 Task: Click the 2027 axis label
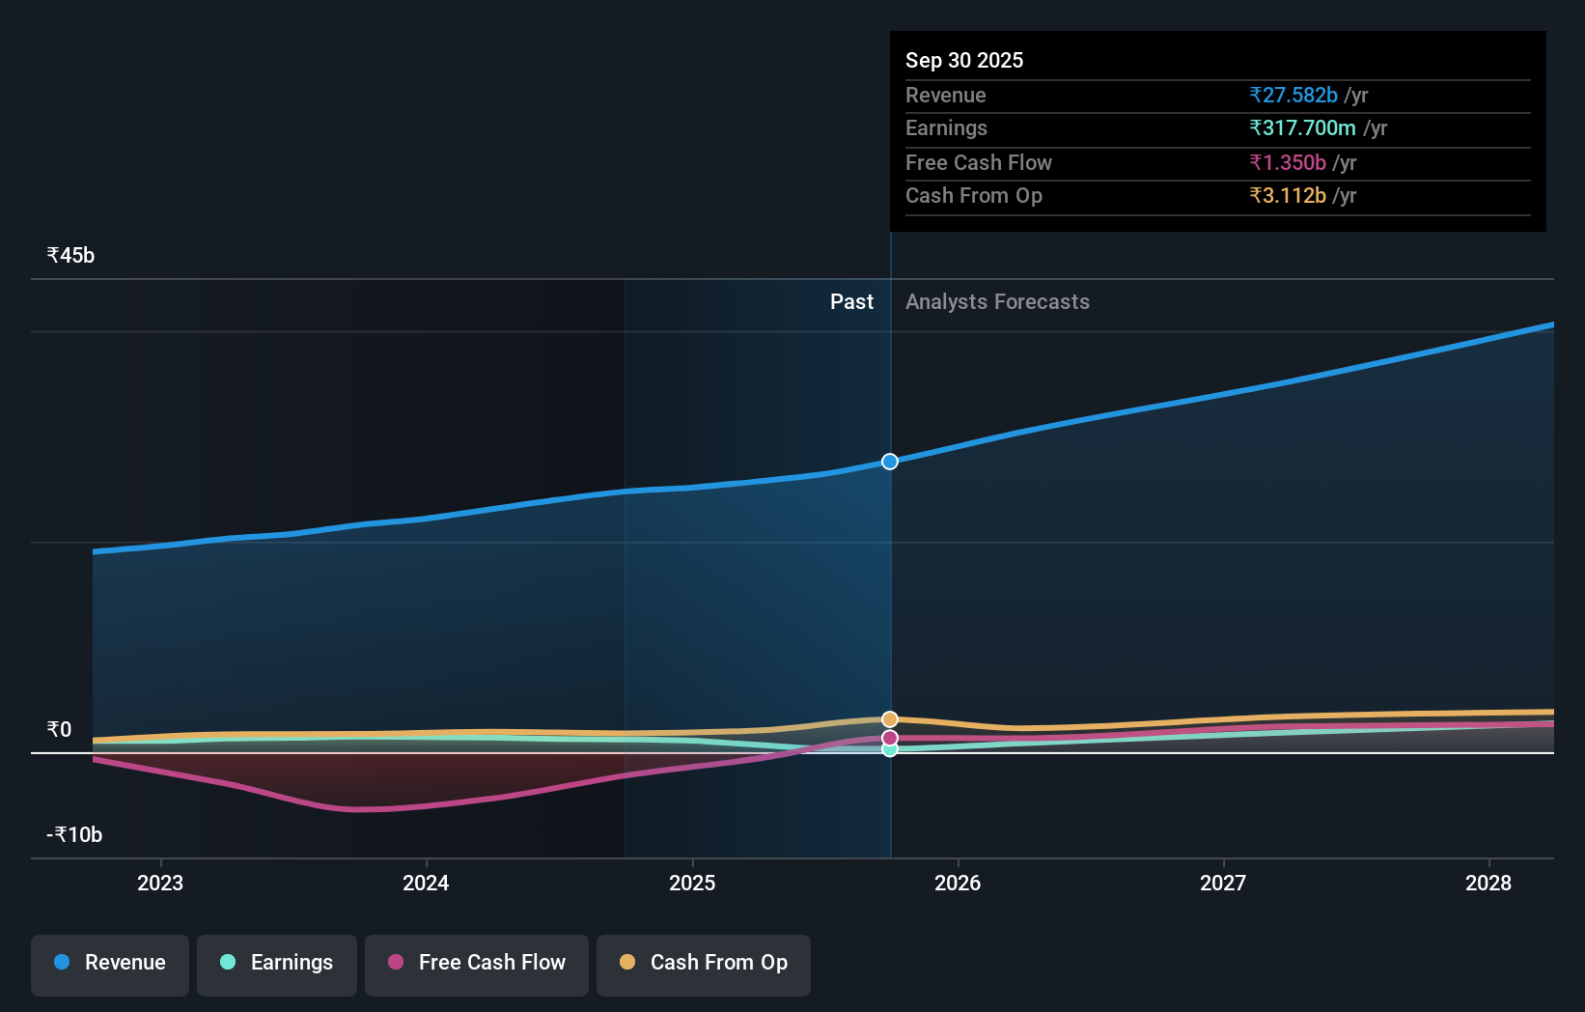click(1222, 883)
